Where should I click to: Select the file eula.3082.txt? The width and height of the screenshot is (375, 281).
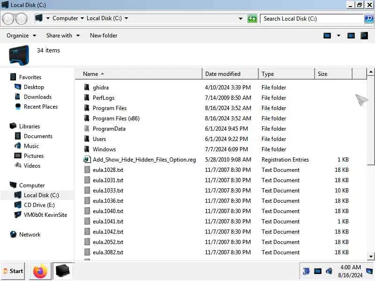pos(108,252)
